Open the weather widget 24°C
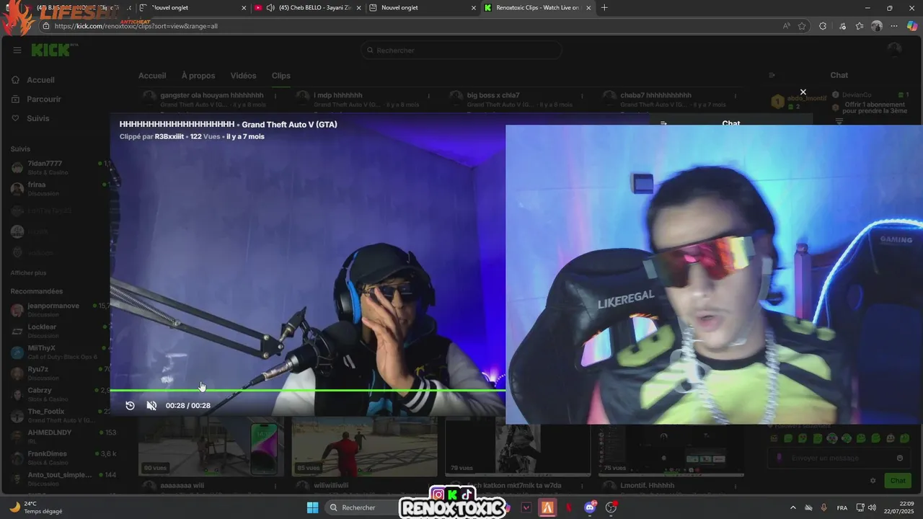 pos(36,507)
